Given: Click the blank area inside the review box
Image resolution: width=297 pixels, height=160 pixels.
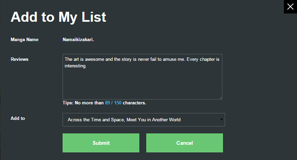Looking at the screenshot, I should [x=142, y=85].
